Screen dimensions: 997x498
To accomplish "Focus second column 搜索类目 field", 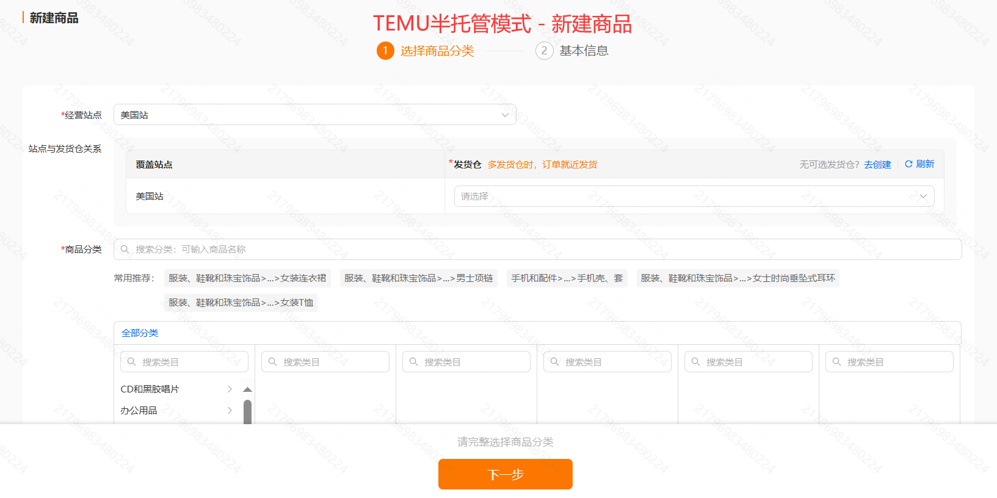I will tap(325, 362).
